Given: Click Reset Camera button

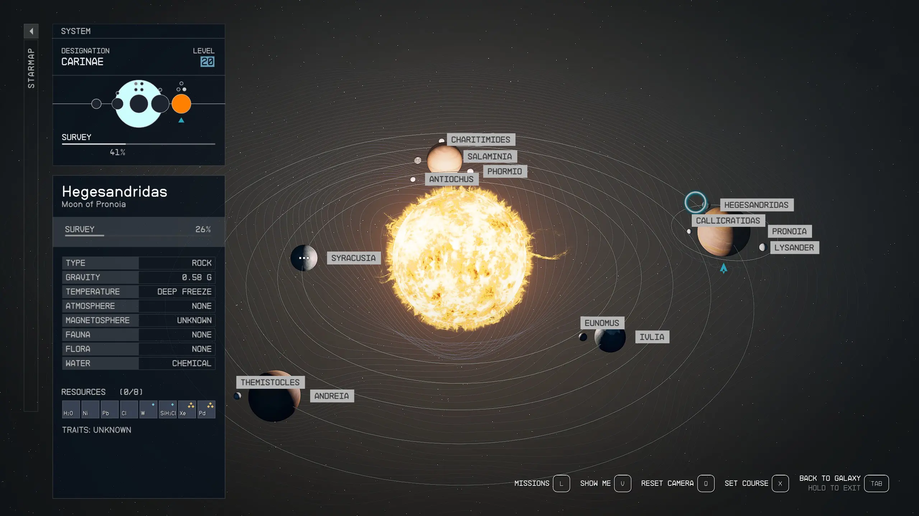Looking at the screenshot, I should [707, 483].
